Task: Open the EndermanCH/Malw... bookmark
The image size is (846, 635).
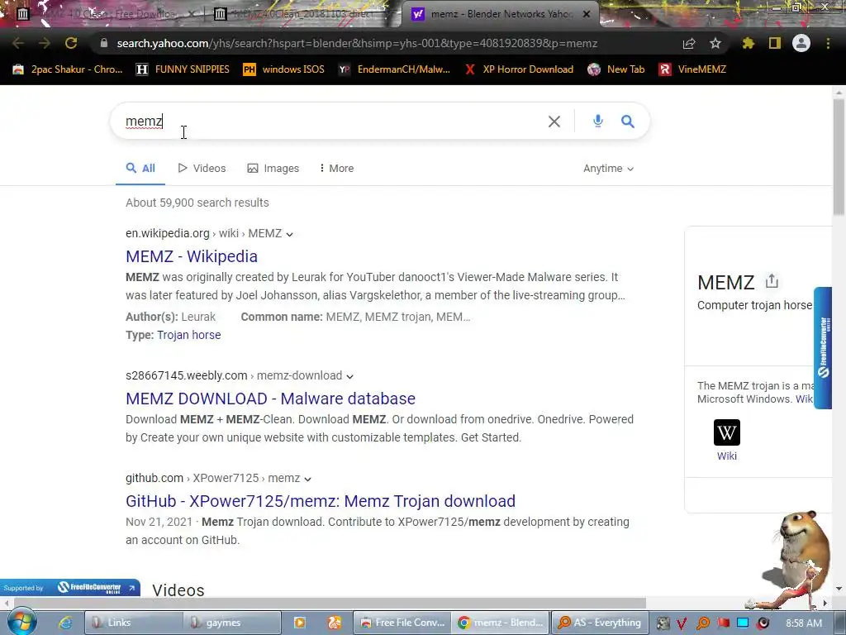Action: coord(394,69)
